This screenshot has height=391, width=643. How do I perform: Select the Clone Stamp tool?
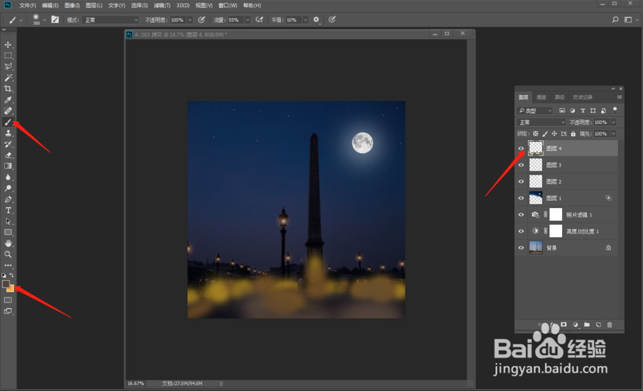(8, 133)
